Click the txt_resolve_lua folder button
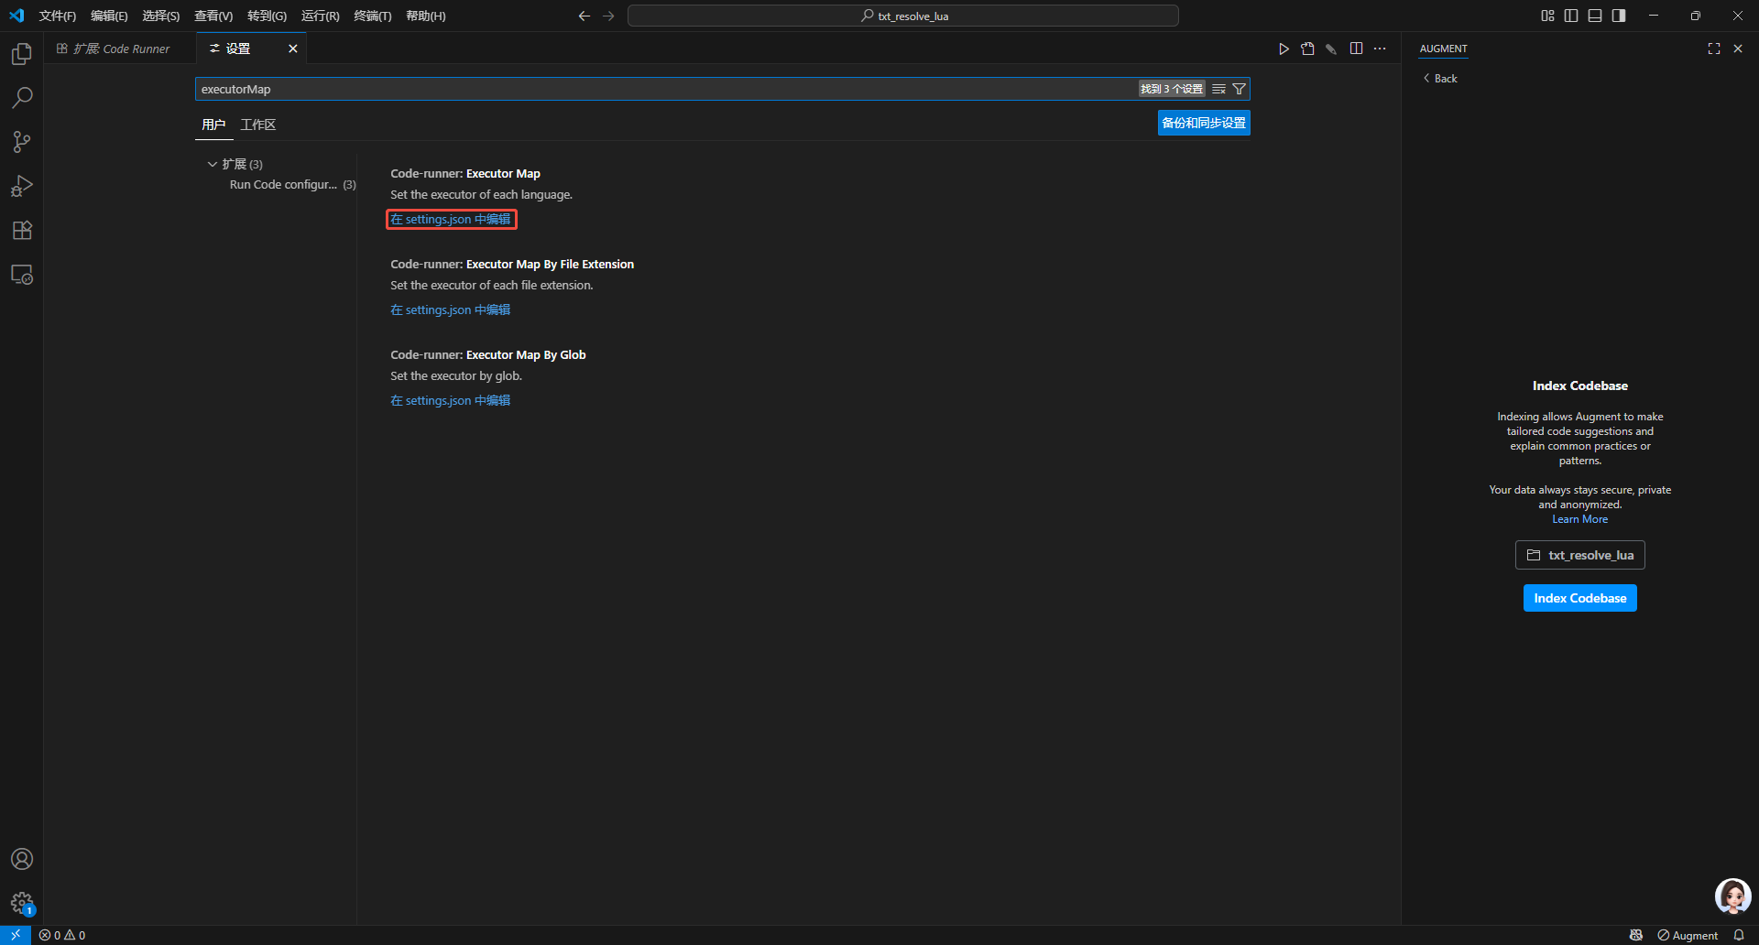The width and height of the screenshot is (1759, 945). [x=1579, y=555]
